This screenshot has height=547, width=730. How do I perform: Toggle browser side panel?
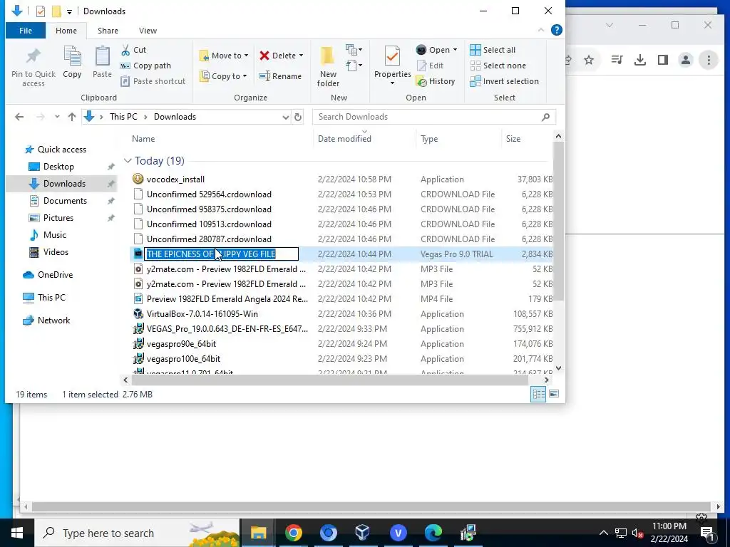[x=663, y=60]
